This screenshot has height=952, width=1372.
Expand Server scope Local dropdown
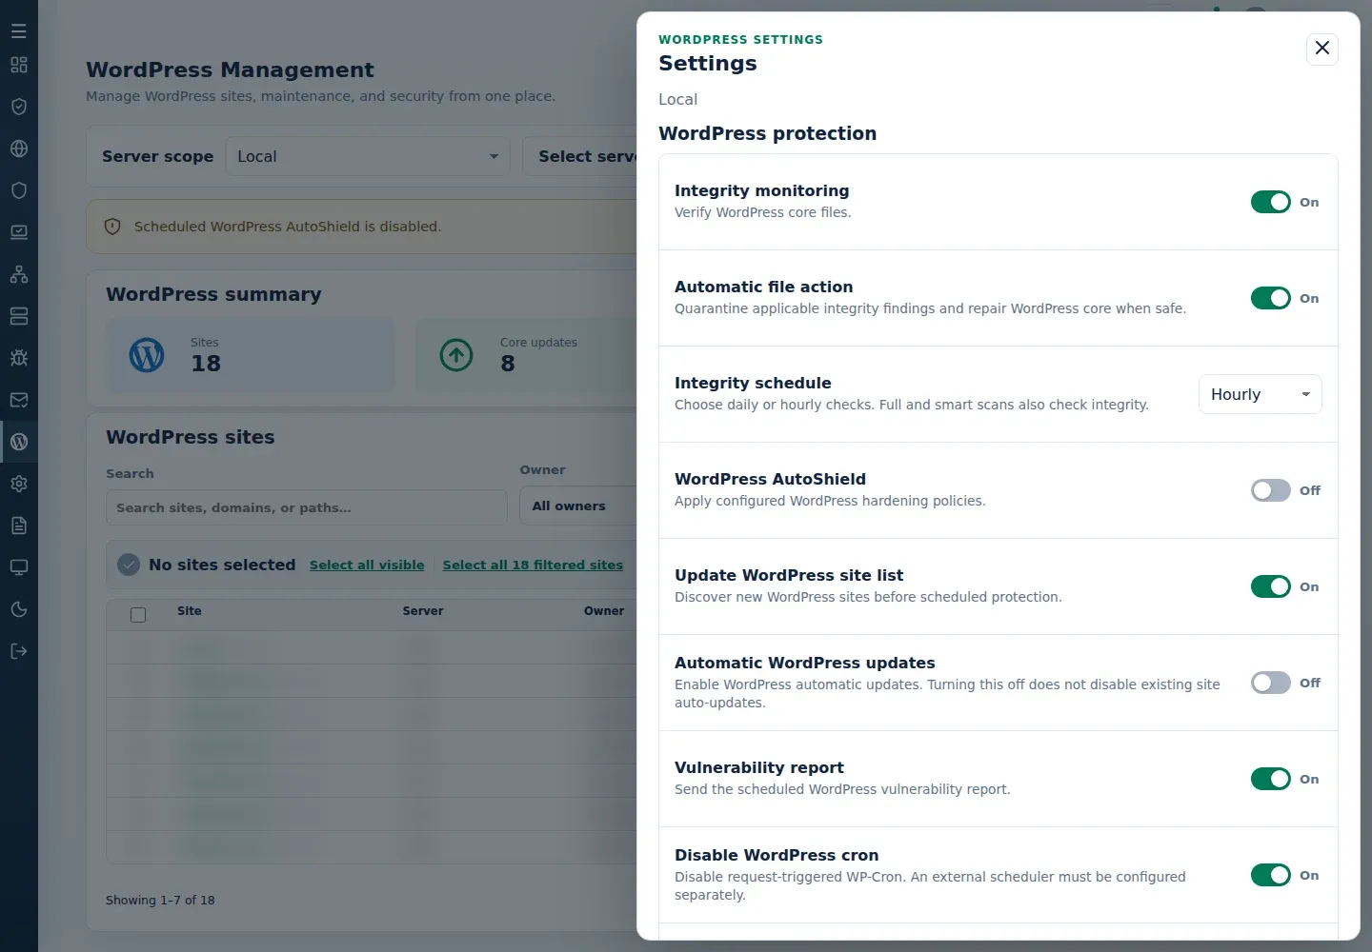pos(367,156)
